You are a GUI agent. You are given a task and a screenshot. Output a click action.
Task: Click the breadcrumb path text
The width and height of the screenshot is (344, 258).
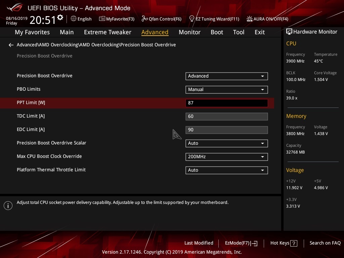point(96,45)
